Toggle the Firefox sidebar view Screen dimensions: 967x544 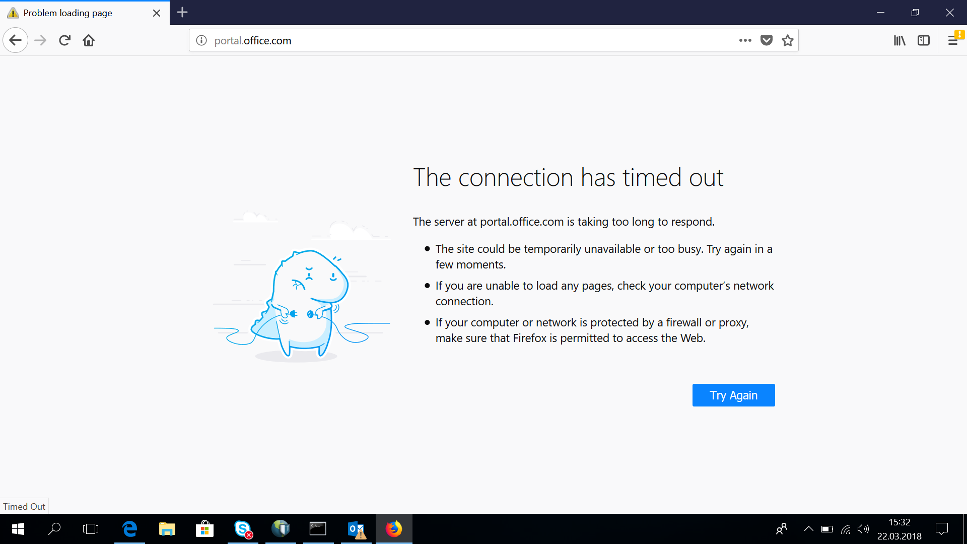point(924,40)
